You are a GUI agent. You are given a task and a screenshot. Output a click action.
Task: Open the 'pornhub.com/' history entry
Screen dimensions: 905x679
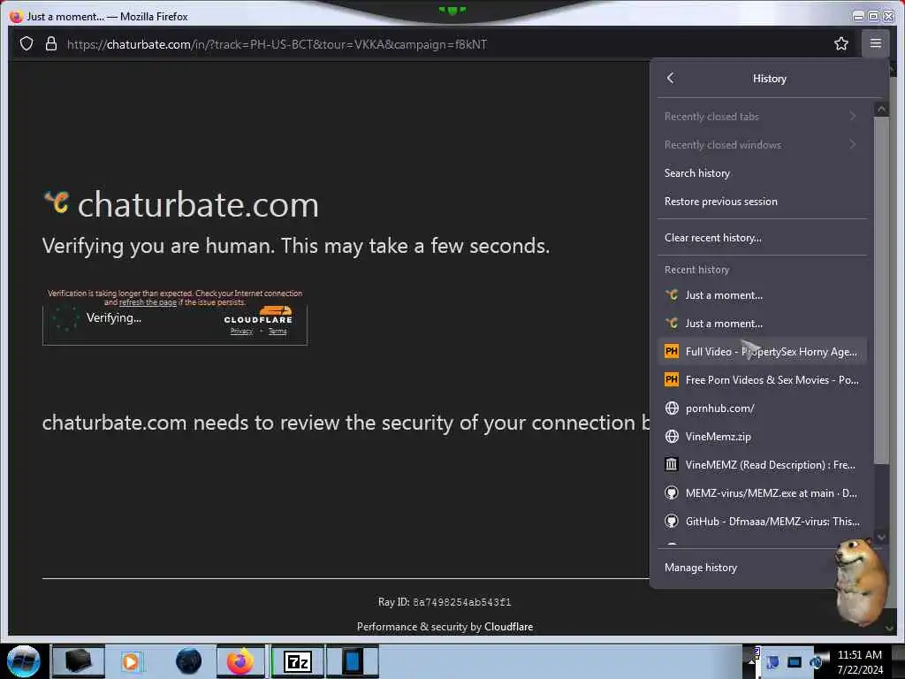point(762,408)
